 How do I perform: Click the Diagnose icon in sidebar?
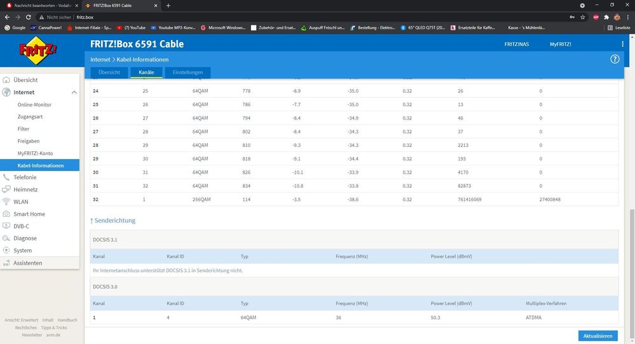7,238
